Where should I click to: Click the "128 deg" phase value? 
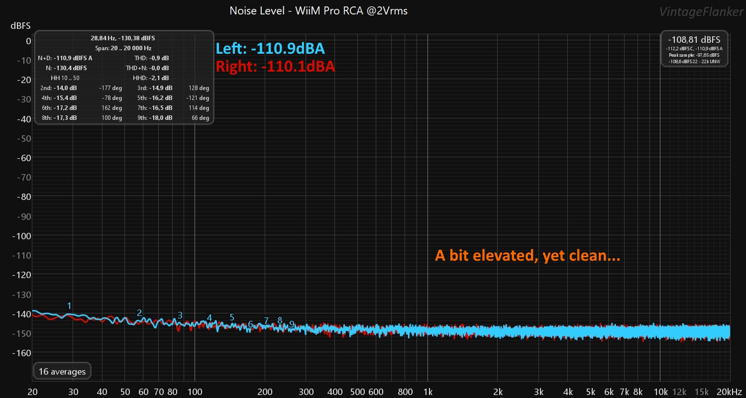point(199,88)
